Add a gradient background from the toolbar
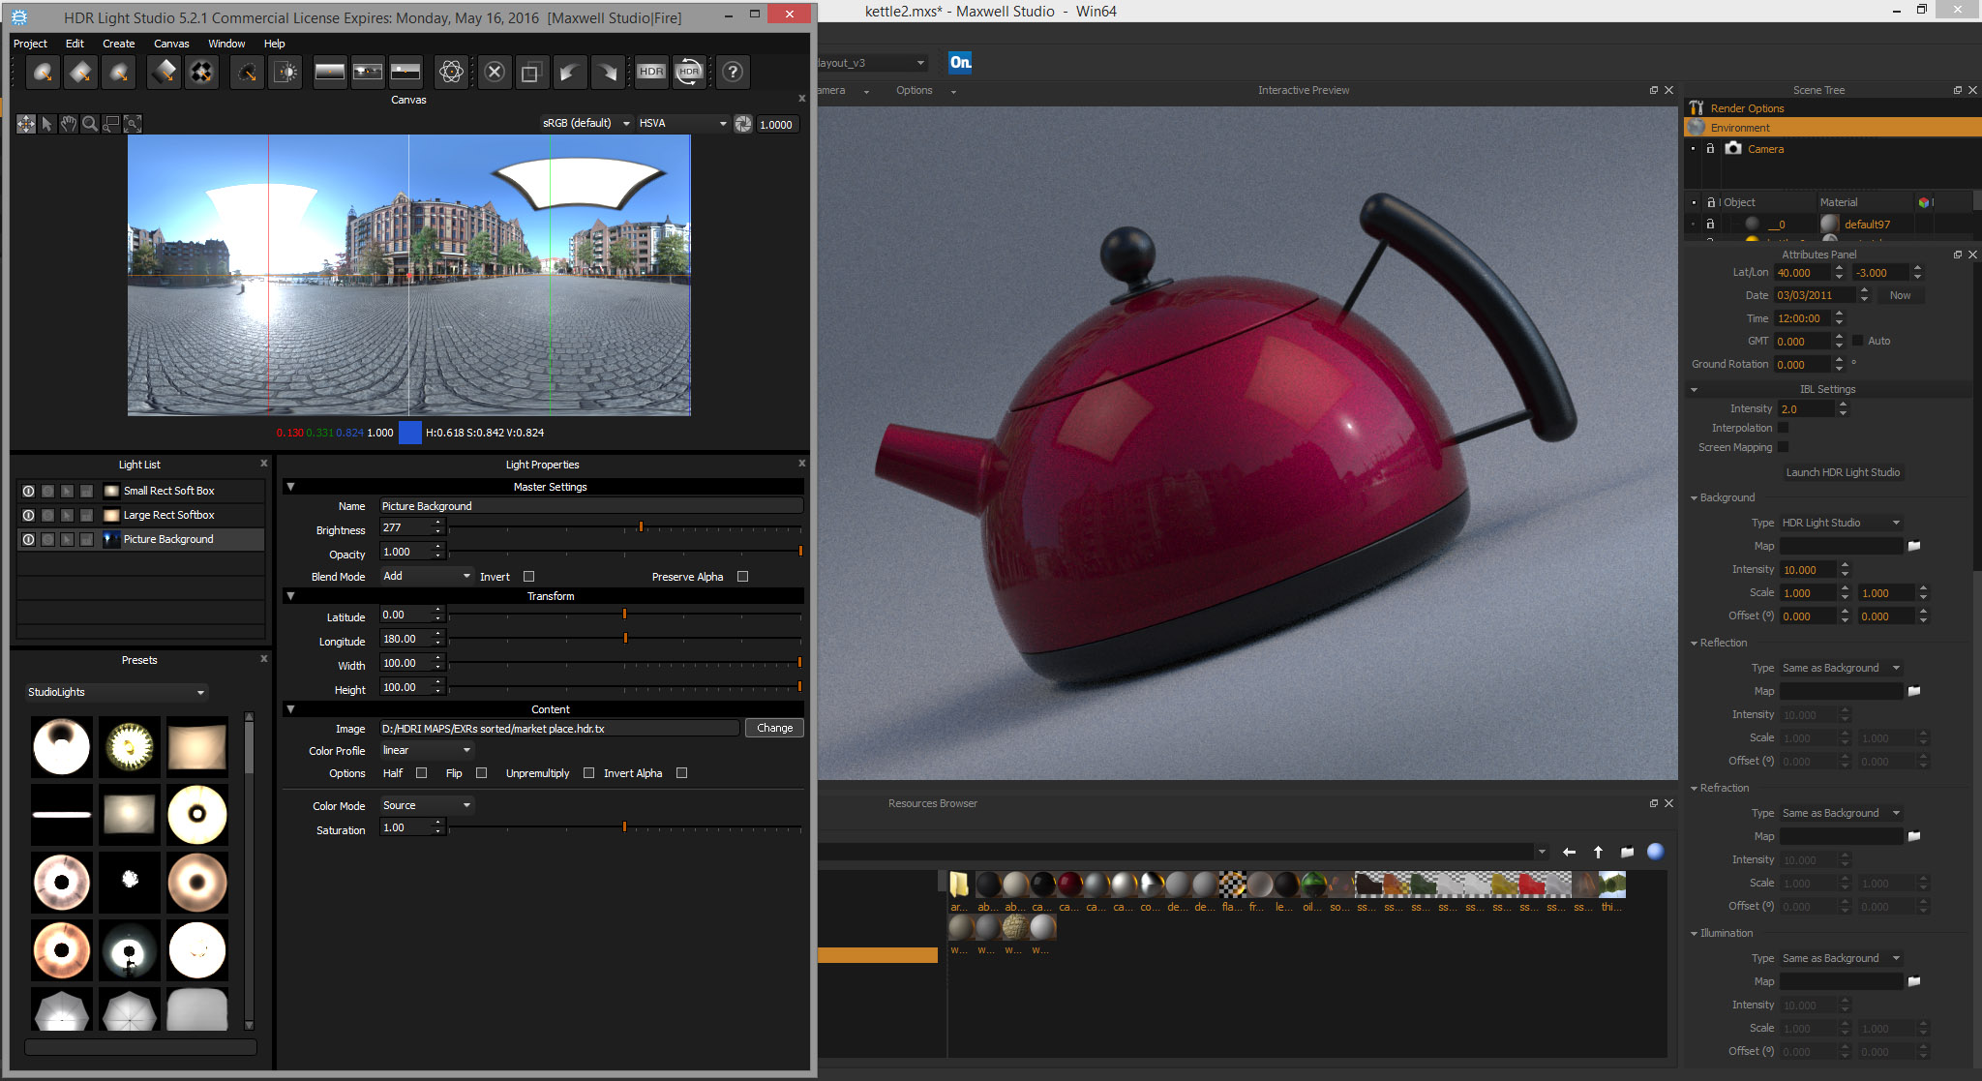1982x1081 pixels. click(330, 73)
